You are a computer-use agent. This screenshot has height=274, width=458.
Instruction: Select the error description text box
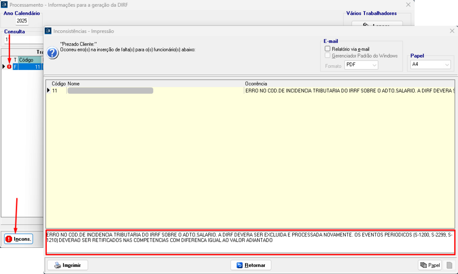[x=250, y=242]
